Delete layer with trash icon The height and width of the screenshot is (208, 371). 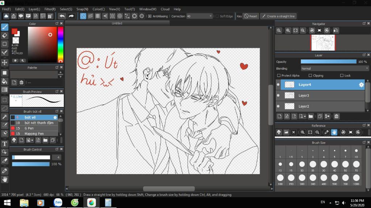[x=337, y=116]
